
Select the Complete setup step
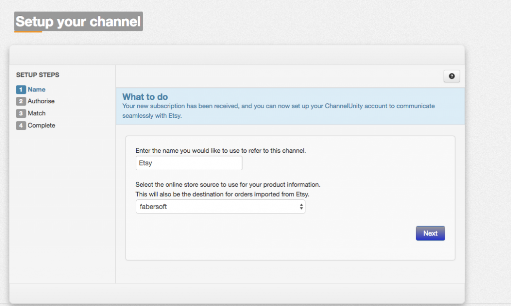tap(41, 125)
